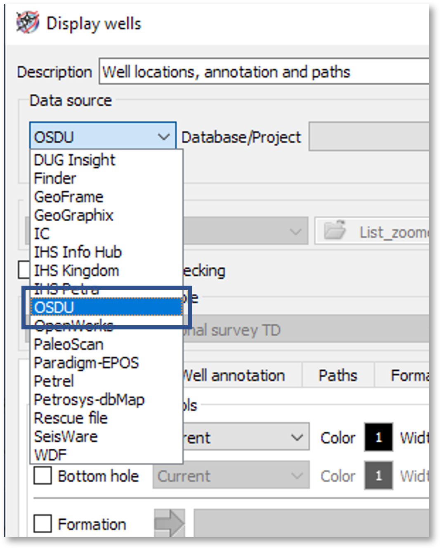Click the gray Bottom hole Color swatch
The image size is (441, 549).
pyautogui.click(x=378, y=476)
